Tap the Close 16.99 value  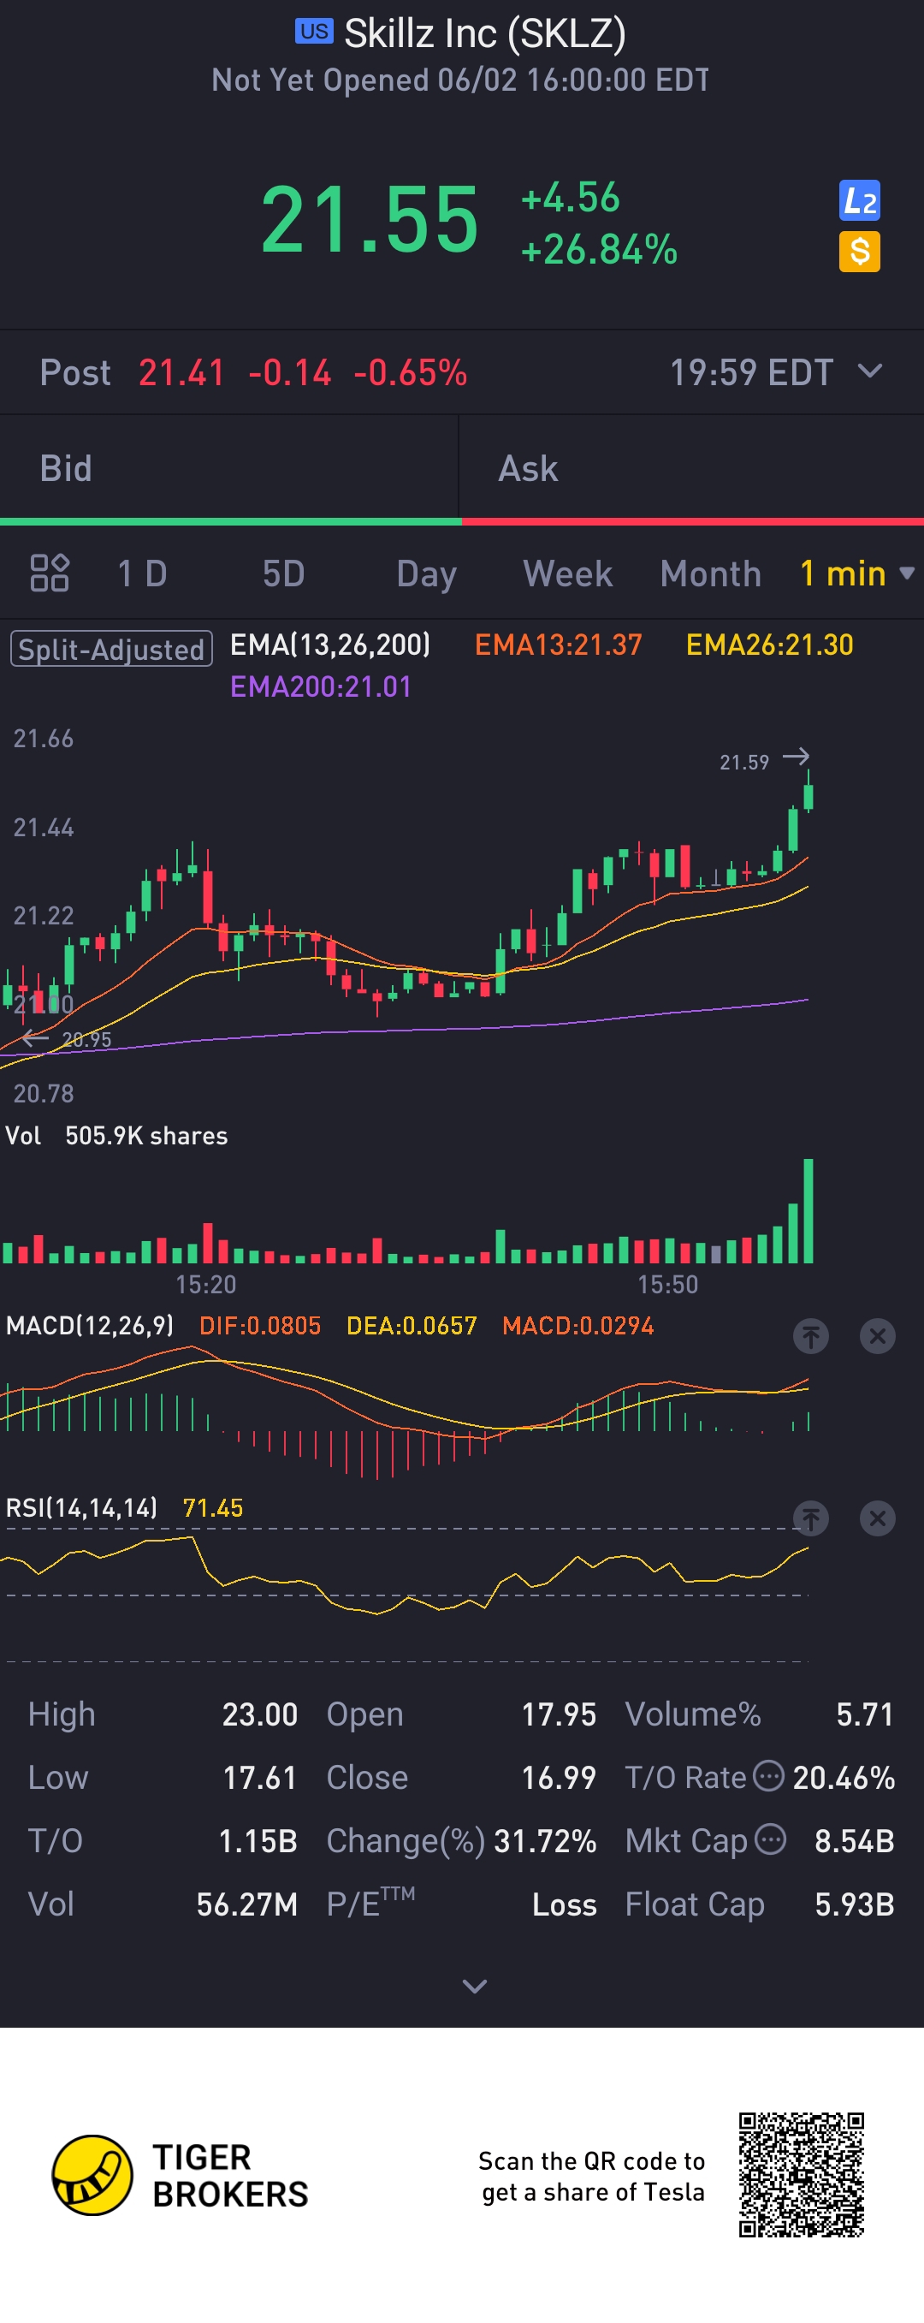coord(559,1778)
